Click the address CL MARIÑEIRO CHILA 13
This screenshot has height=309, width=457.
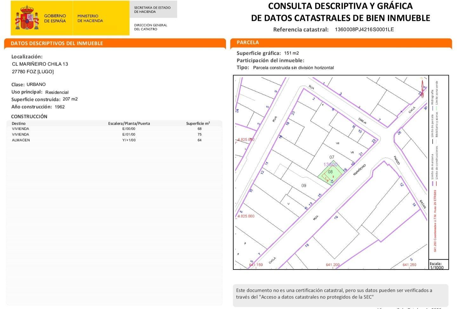[40, 64]
